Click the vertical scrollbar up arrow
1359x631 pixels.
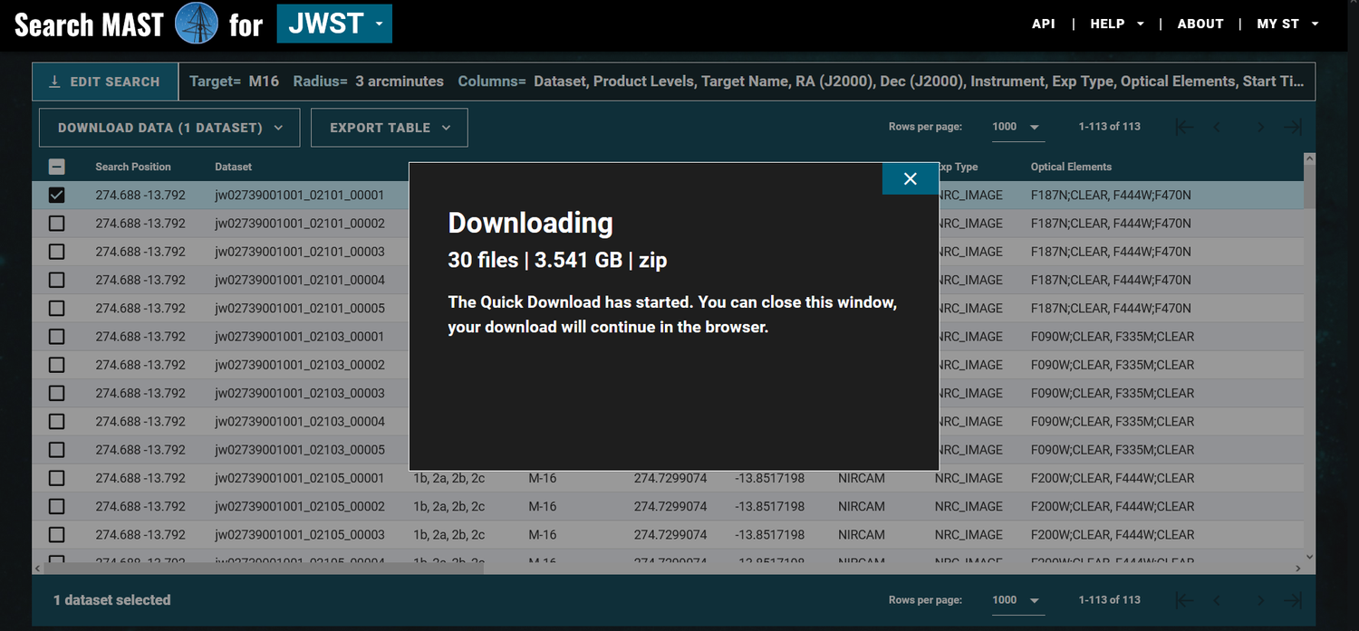1309,159
